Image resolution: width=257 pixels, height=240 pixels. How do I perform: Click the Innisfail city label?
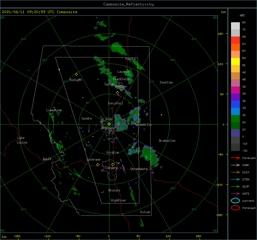115,103
